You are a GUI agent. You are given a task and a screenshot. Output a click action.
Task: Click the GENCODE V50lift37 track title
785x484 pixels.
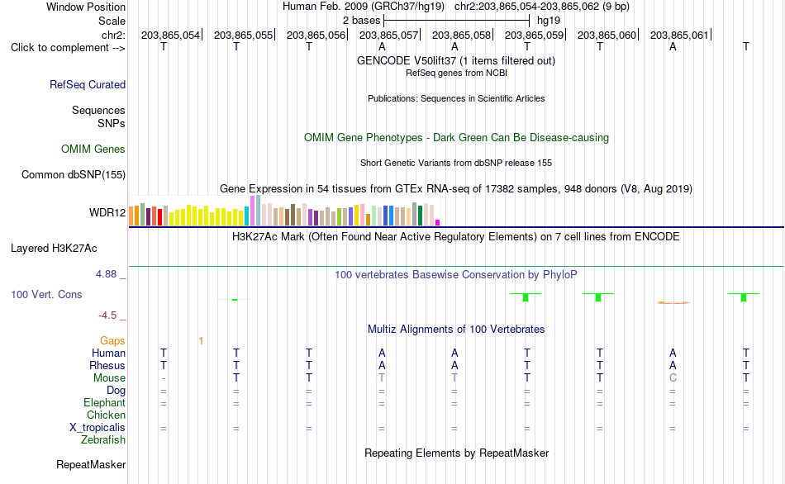click(456, 61)
